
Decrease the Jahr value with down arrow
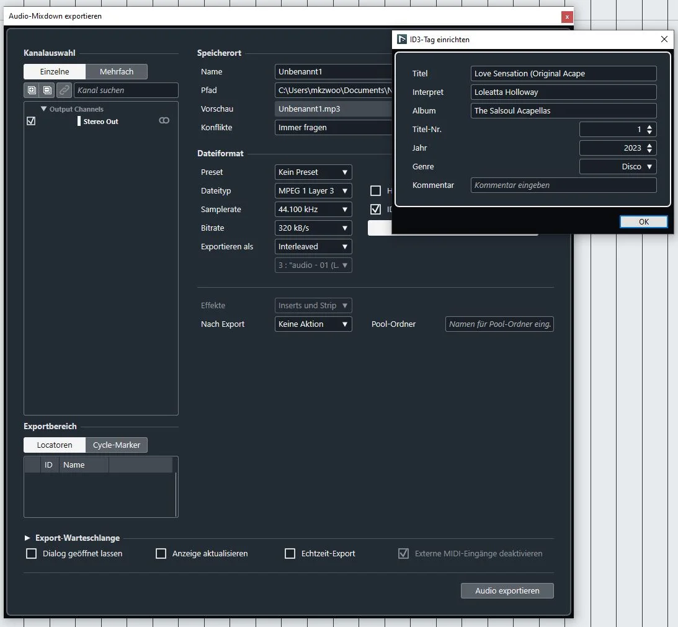point(649,151)
